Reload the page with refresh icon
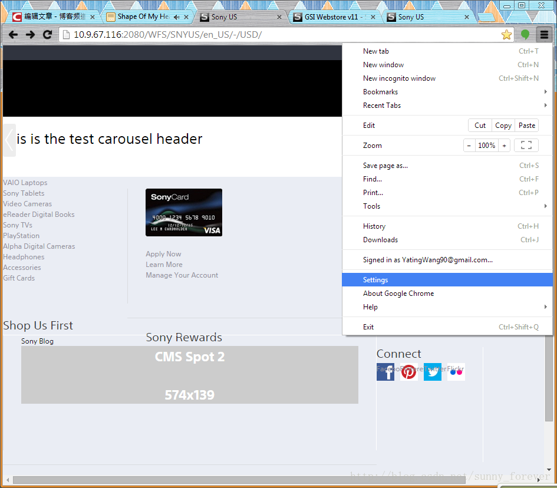Screen dimensions: 557x488 (x=47, y=34)
